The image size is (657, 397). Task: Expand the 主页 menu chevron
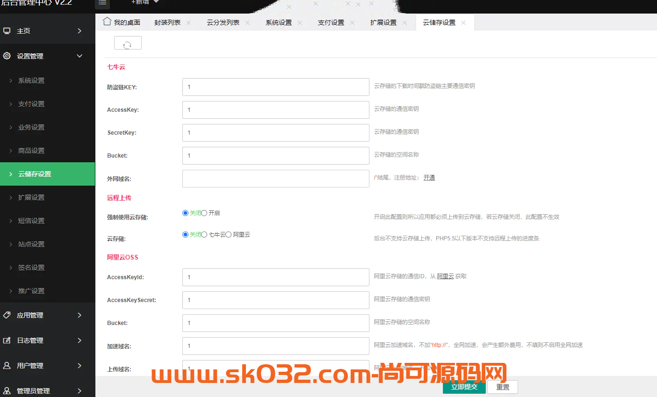click(79, 31)
